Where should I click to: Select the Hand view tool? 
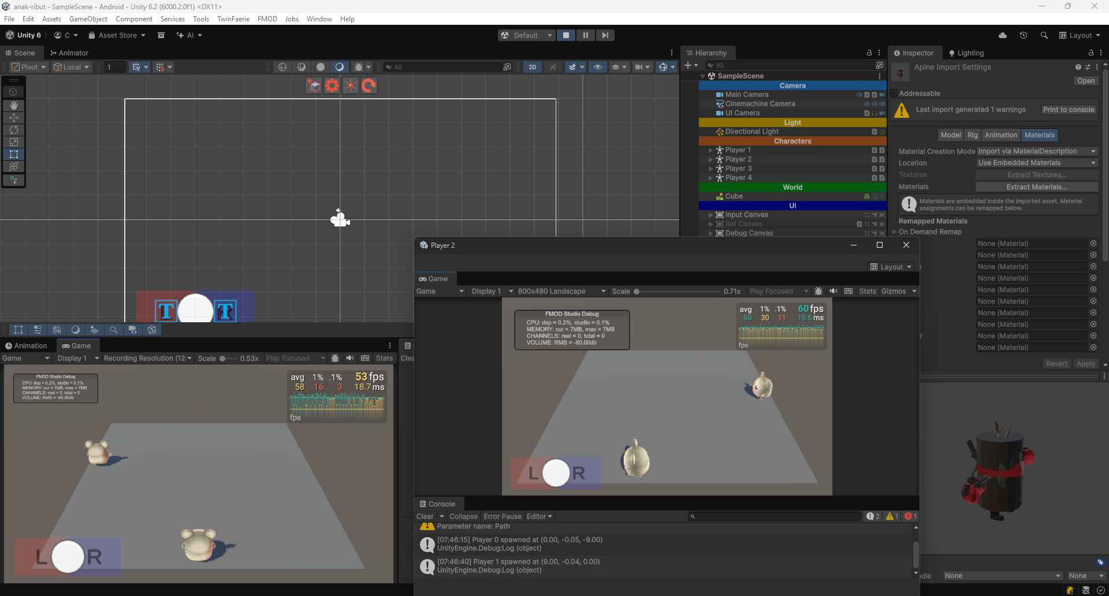point(14,106)
